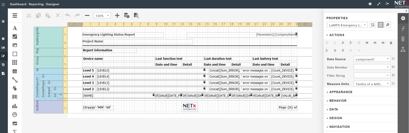The image size is (409, 133).
Task: Toggle the marker square beside Measure Units
Action: [393, 84]
